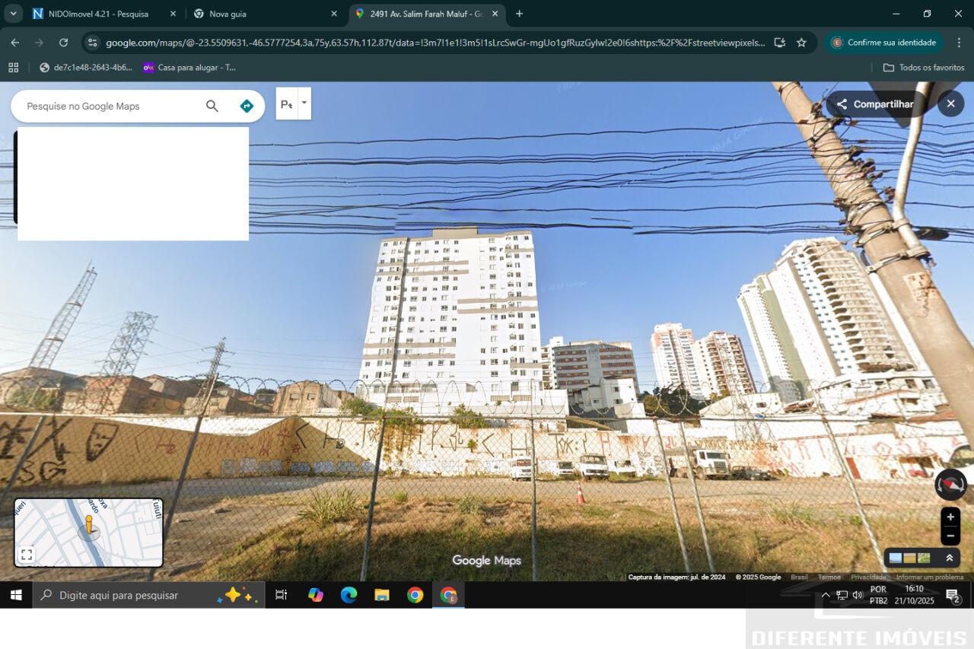Open directions with the blue arrow icon
The height and width of the screenshot is (649, 974).
coord(247,106)
